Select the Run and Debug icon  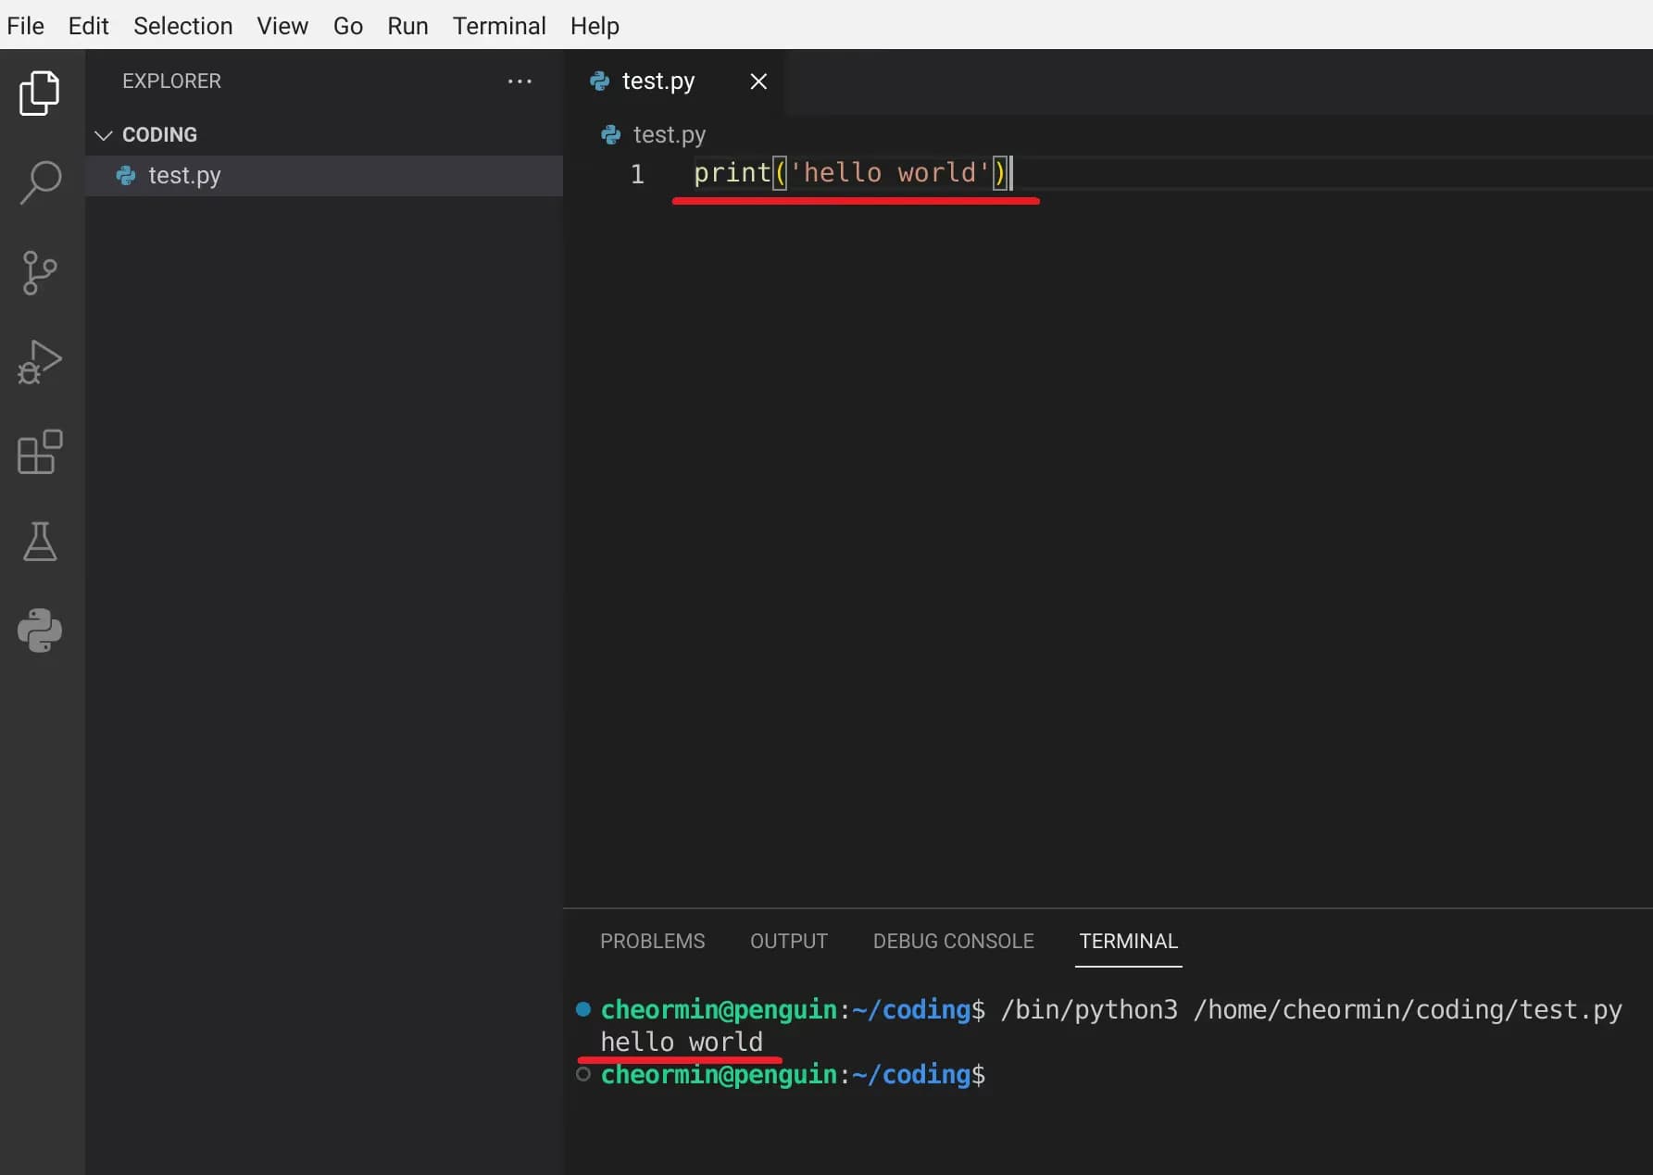39,362
